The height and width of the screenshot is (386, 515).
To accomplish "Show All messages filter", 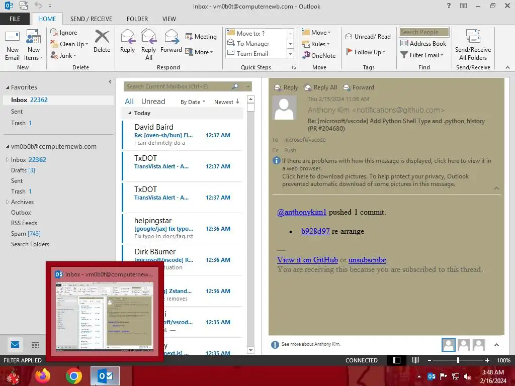I will pyautogui.click(x=129, y=102).
